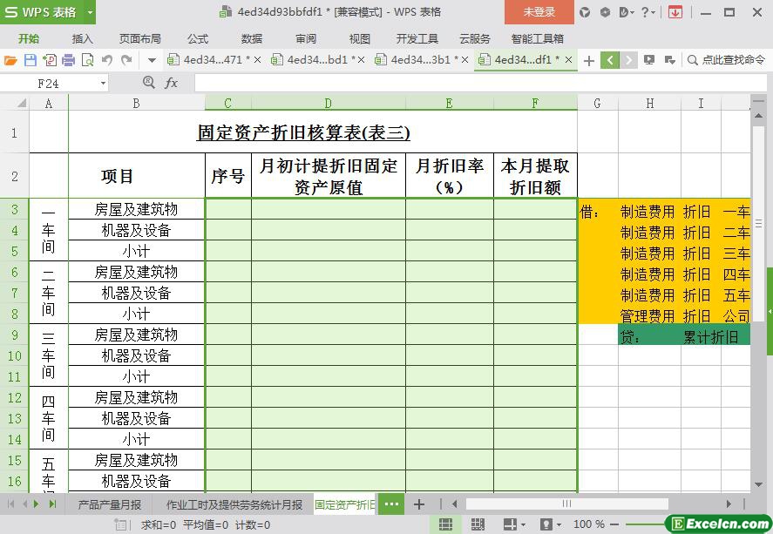Open the WPS 表格 application menu dropdown
The height and width of the screenshot is (534, 773).
[48, 12]
